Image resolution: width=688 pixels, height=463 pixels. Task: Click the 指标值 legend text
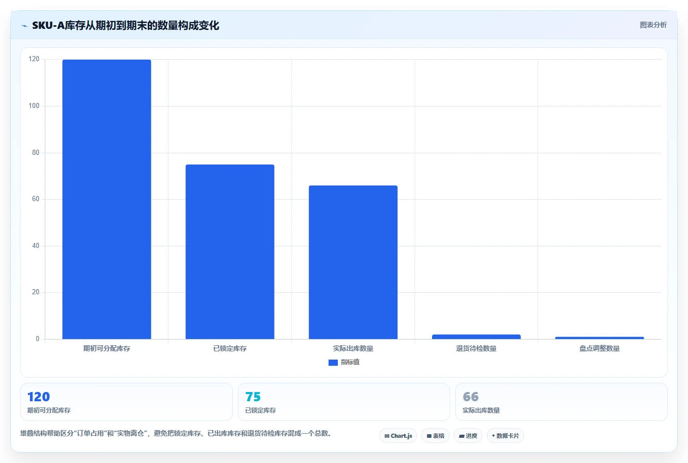tap(350, 362)
